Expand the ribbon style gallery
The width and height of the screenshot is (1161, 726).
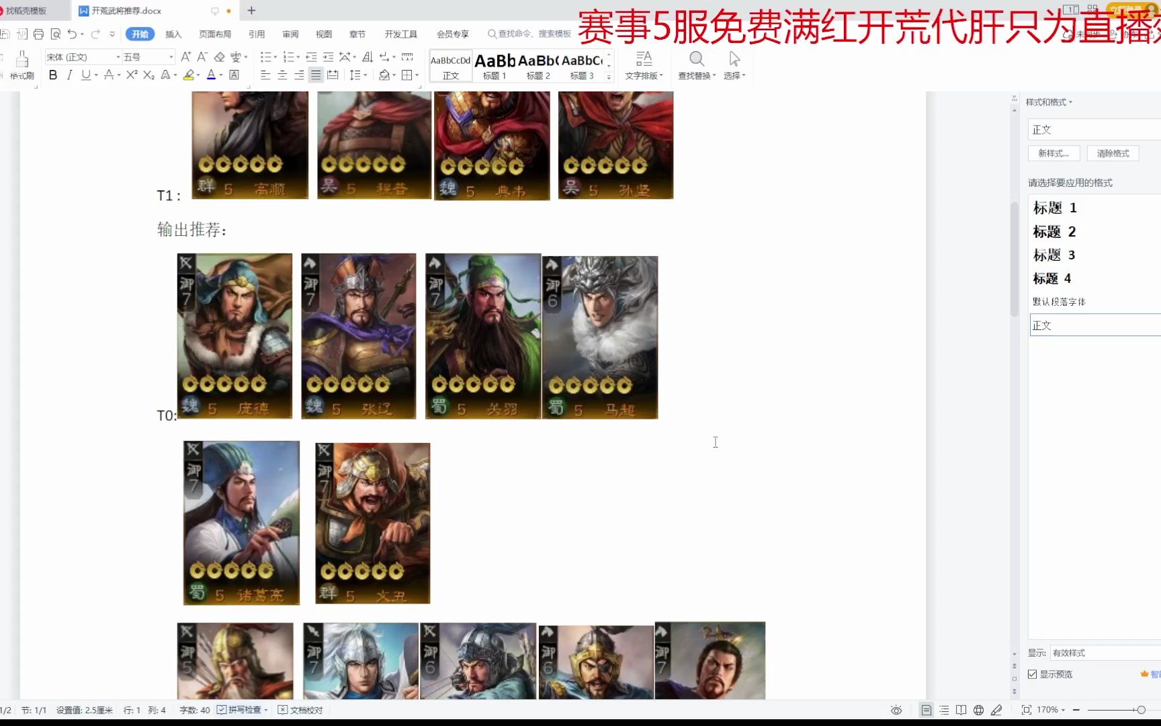coord(609,77)
